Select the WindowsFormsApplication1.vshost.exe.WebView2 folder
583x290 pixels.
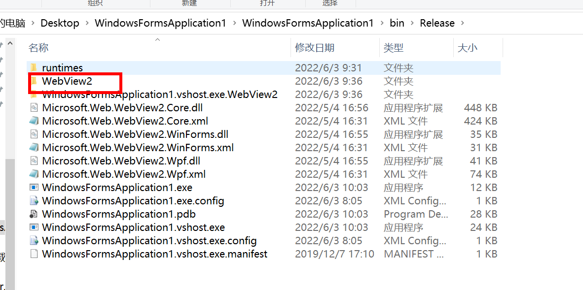159,95
